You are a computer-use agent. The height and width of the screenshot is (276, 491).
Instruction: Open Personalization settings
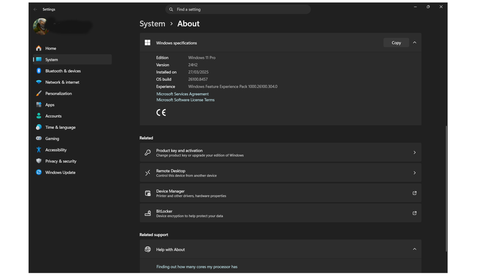click(72, 93)
